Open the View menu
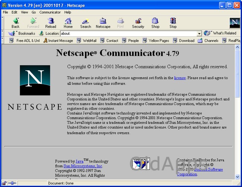Viewport: 242px width, 187px height. 24,12
